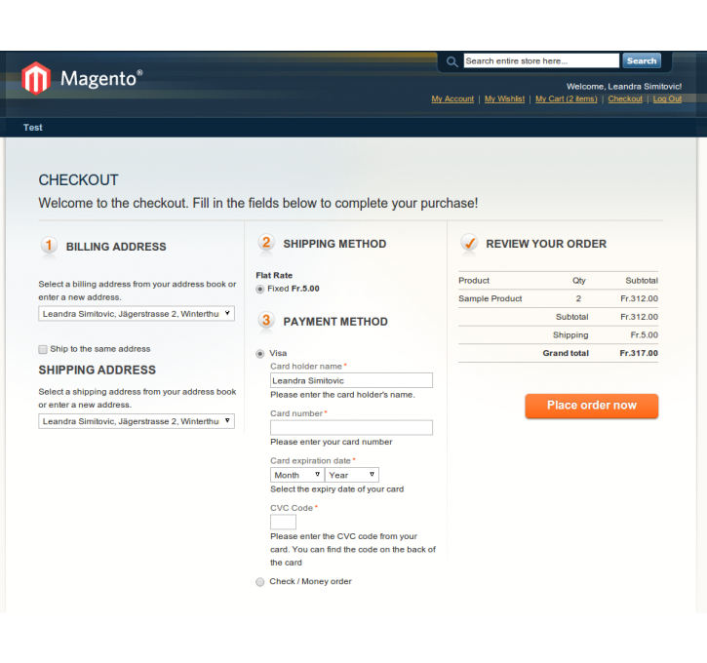Open the Test navigation menu item

click(x=33, y=128)
